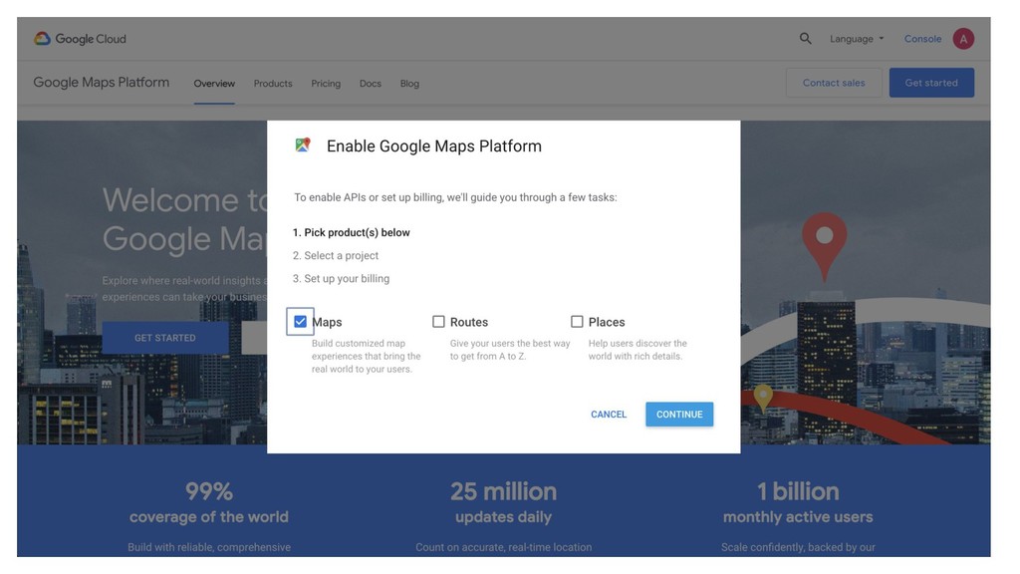1020x574 pixels.
Task: Switch to the Overview tab
Action: coord(214,84)
